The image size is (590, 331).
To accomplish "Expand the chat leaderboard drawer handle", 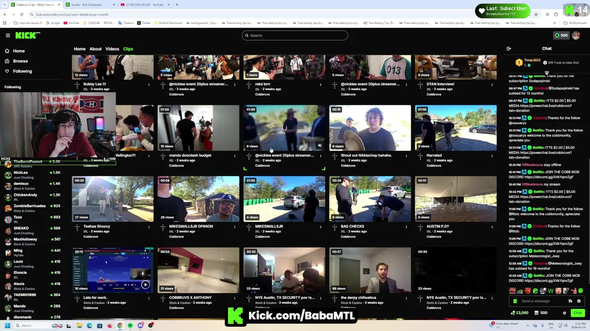I will click(x=547, y=73).
